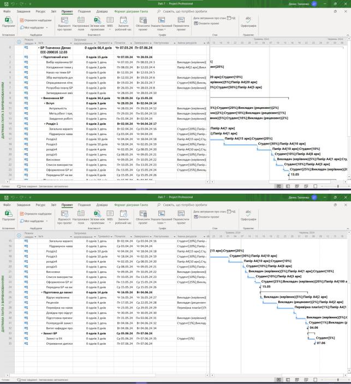The image size is (351, 384).
Task: Open Project Information in the lower window ribbon
Action: tap(64, 217)
